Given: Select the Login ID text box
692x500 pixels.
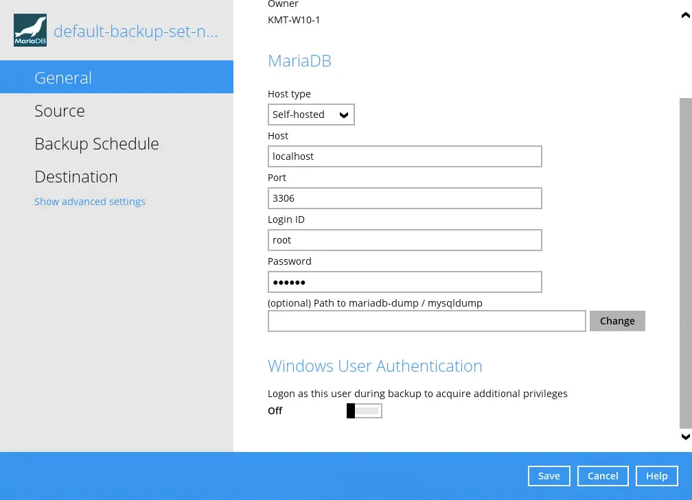Looking at the screenshot, I should click(404, 240).
